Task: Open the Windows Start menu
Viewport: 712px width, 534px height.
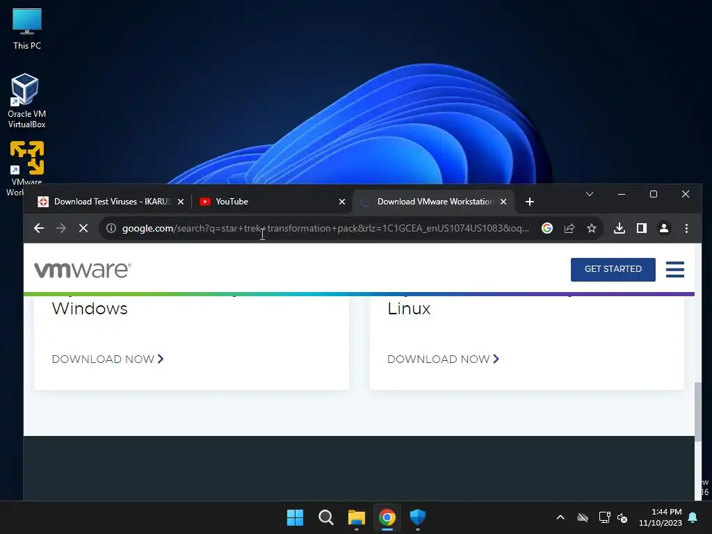Action: pos(295,517)
